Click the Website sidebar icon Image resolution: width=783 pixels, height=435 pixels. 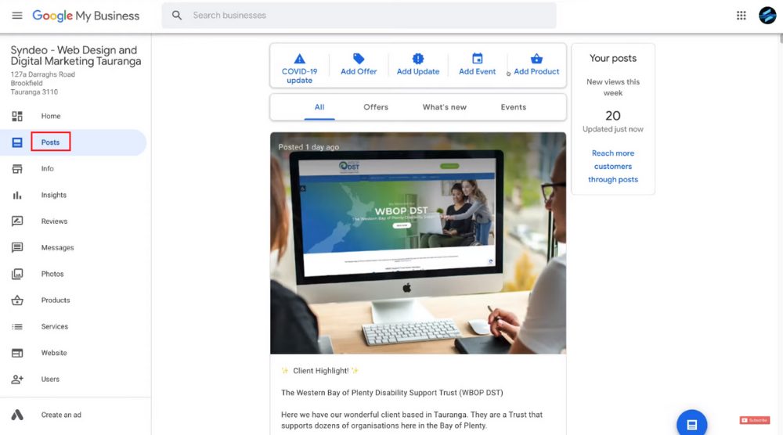tap(17, 353)
